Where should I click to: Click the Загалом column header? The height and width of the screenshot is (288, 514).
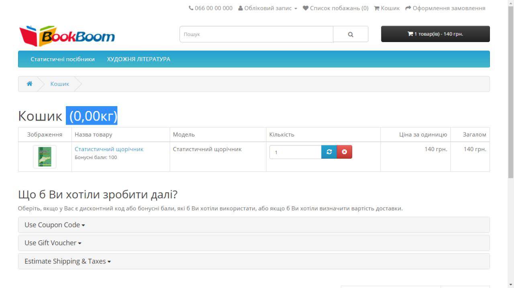click(475, 135)
